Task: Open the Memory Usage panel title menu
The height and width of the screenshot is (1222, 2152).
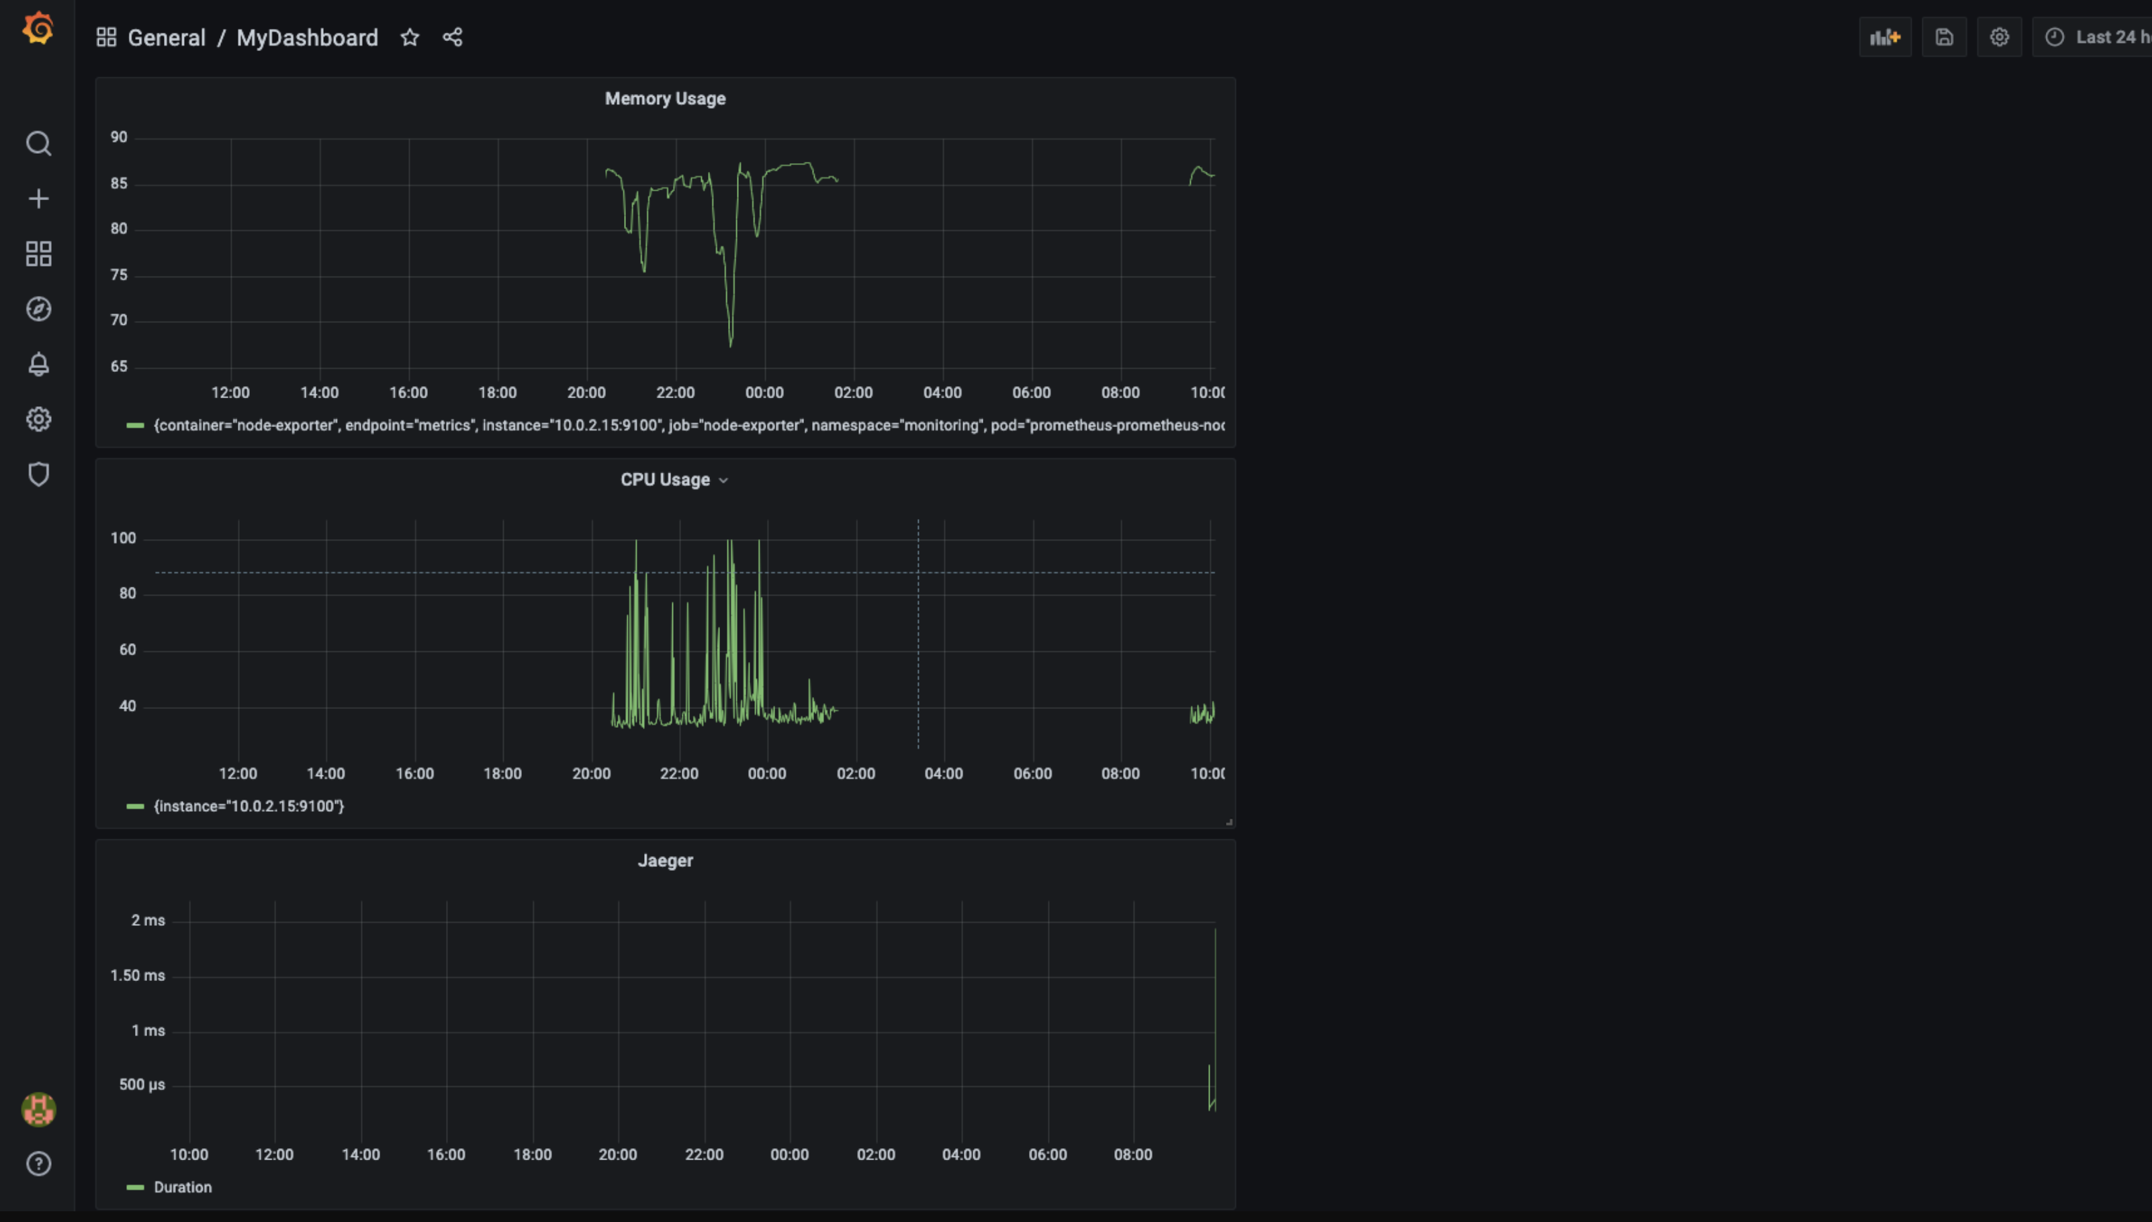Action: tap(665, 99)
